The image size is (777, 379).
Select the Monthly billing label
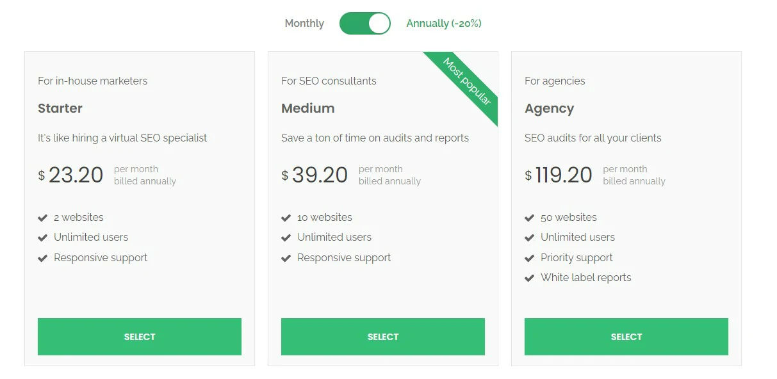(x=304, y=23)
